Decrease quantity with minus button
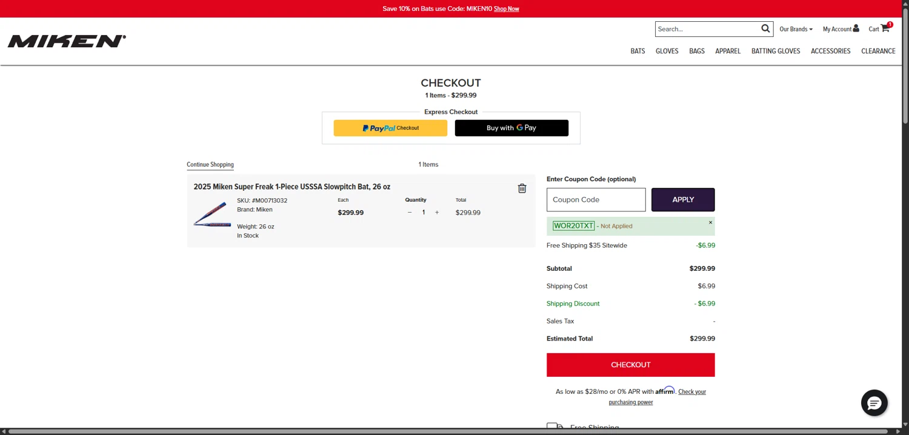 (410, 213)
